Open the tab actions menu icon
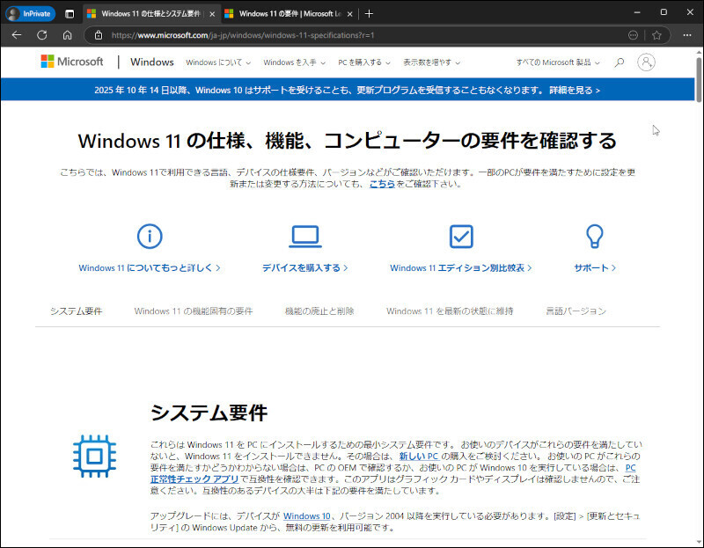This screenshot has height=548, width=704. 70,13
